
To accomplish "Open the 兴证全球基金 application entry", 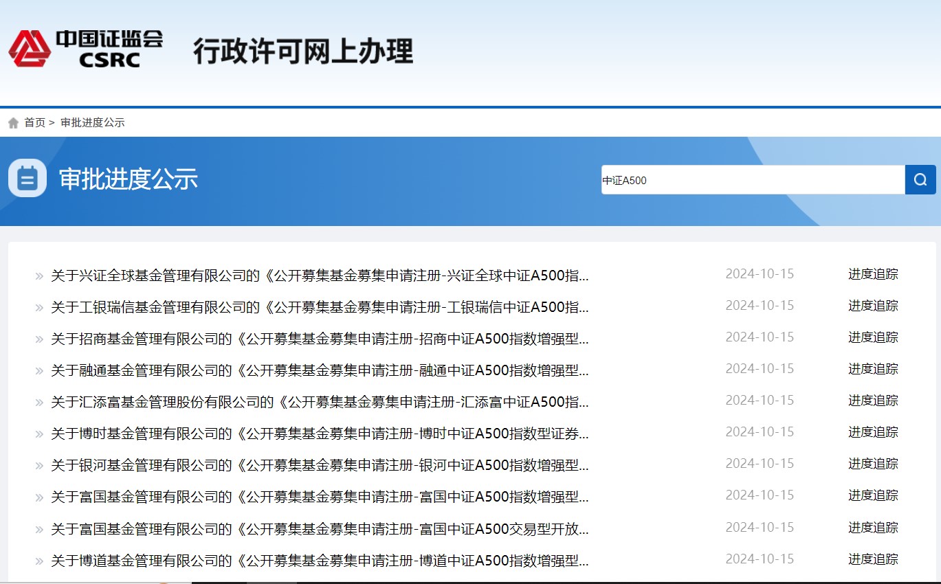I will pyautogui.click(x=320, y=276).
